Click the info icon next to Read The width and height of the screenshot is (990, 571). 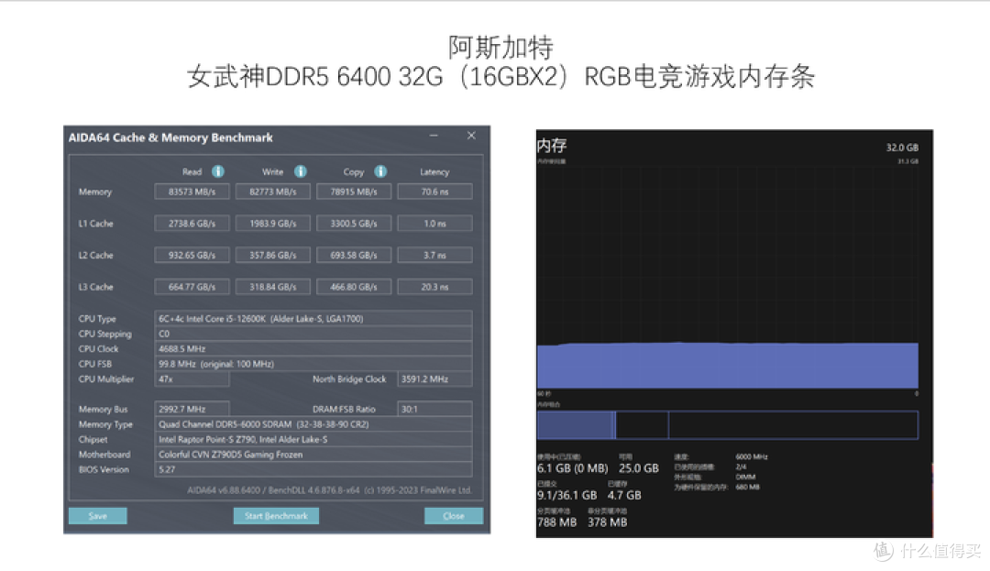click(x=218, y=171)
